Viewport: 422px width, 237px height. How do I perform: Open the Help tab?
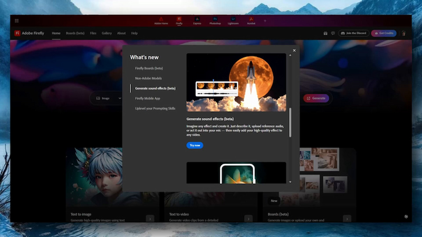point(135,33)
